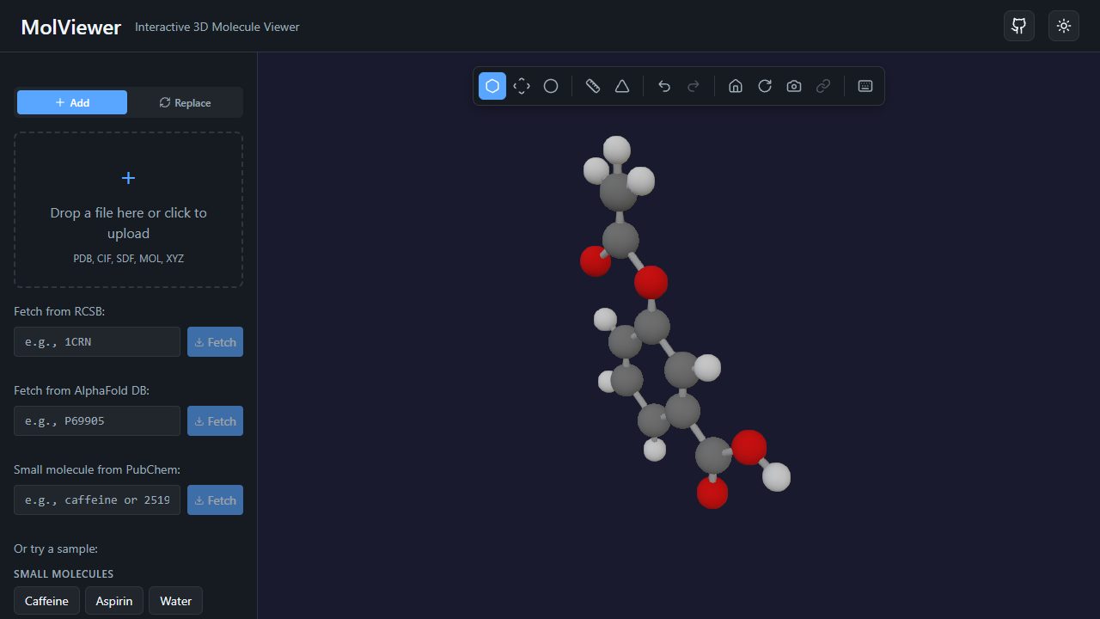Click the hydroxyl hydrogen atom near carboxyl
Viewport: 1100px width, 619px height.
point(776,476)
